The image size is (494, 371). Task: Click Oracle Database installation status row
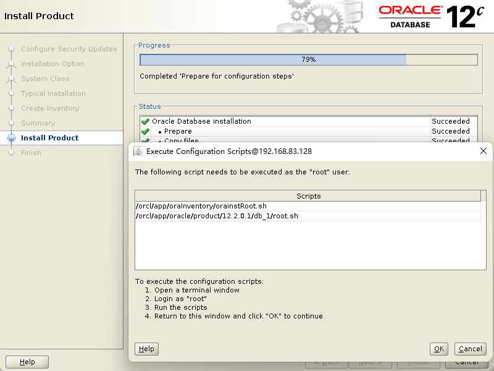coord(308,121)
